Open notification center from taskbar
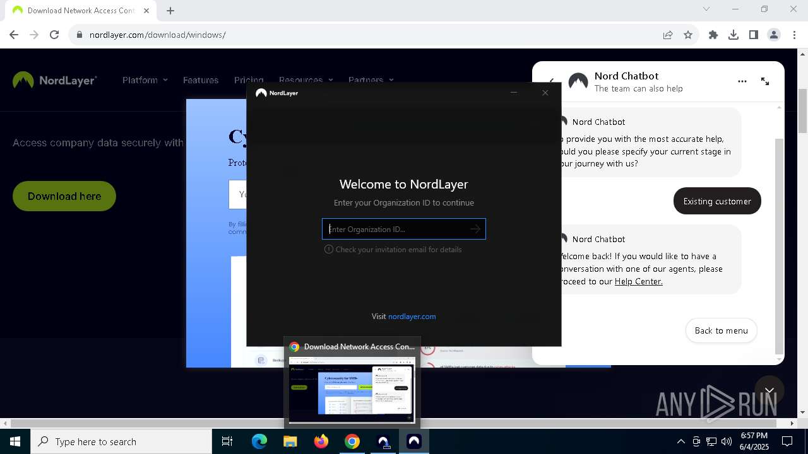The image size is (808, 454). coord(787,441)
